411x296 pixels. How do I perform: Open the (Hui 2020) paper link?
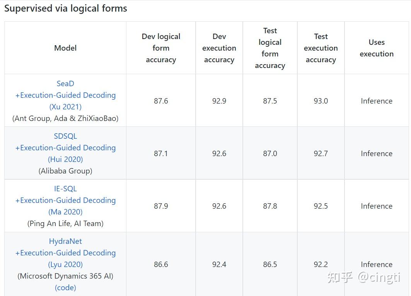click(x=65, y=159)
